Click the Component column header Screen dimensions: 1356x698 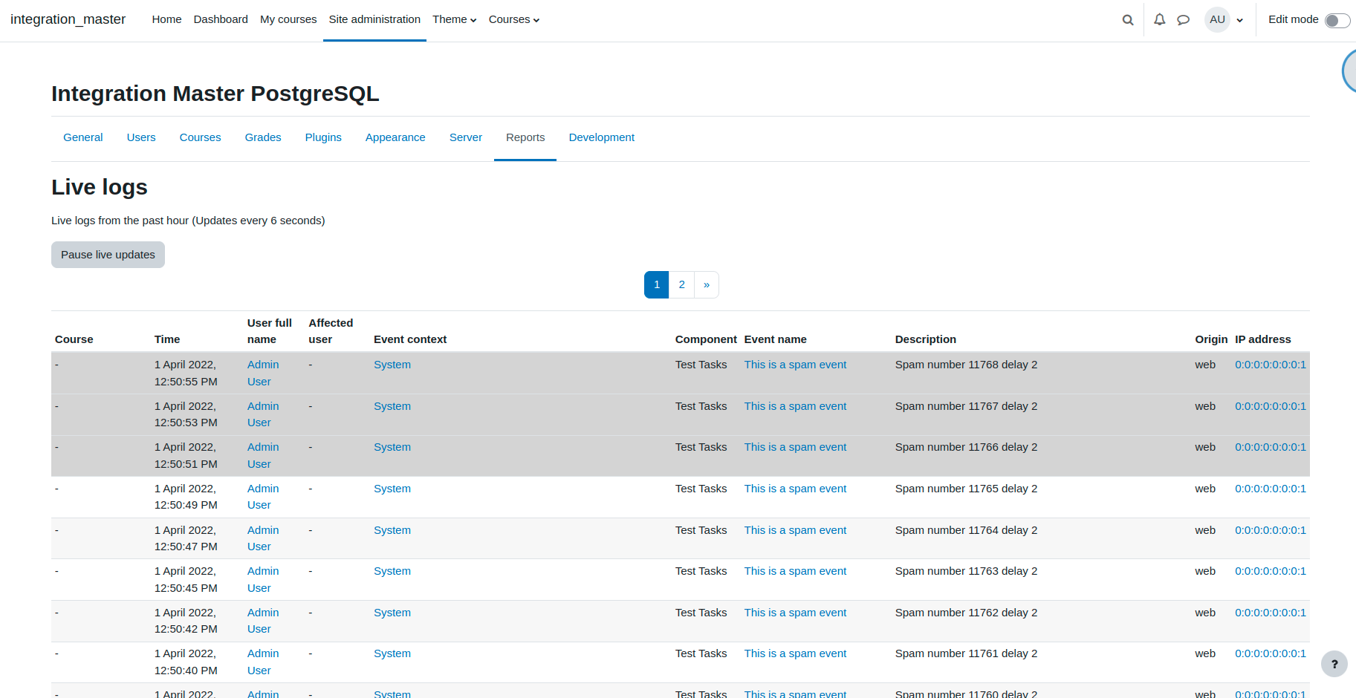pyautogui.click(x=706, y=339)
